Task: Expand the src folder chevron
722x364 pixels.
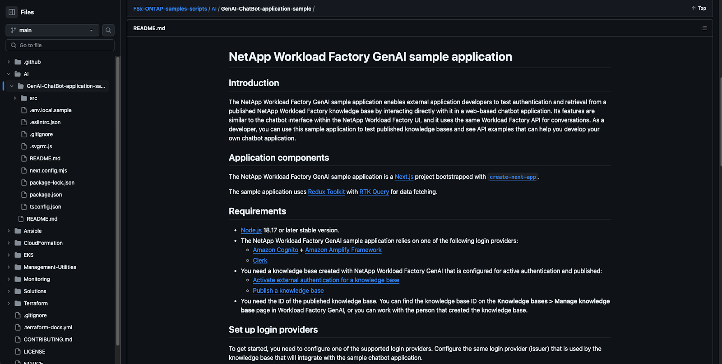Action: [15, 98]
